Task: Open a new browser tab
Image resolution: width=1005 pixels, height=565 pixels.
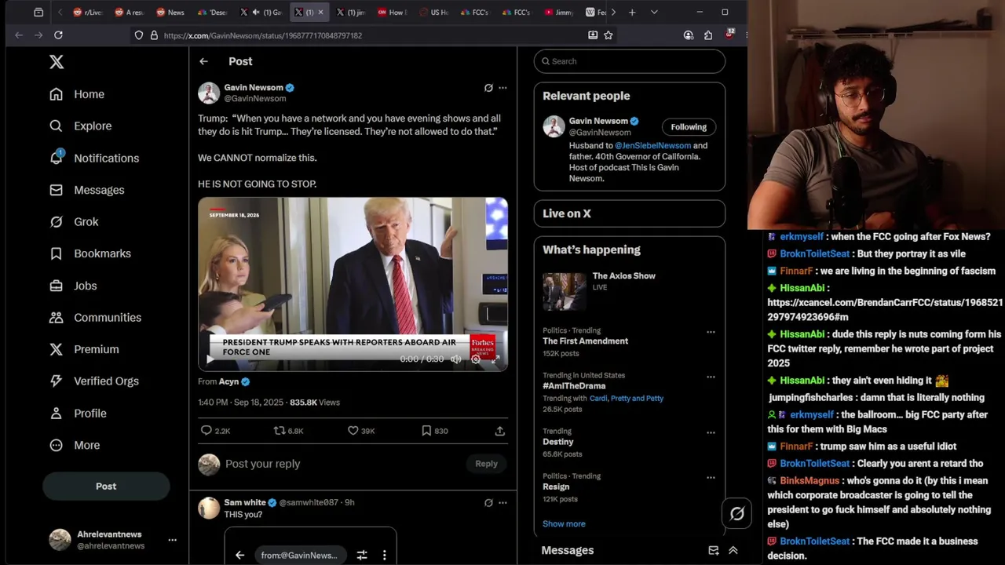Action: coord(632,13)
